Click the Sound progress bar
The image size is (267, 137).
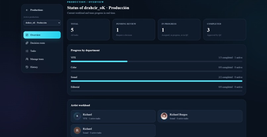156,81
